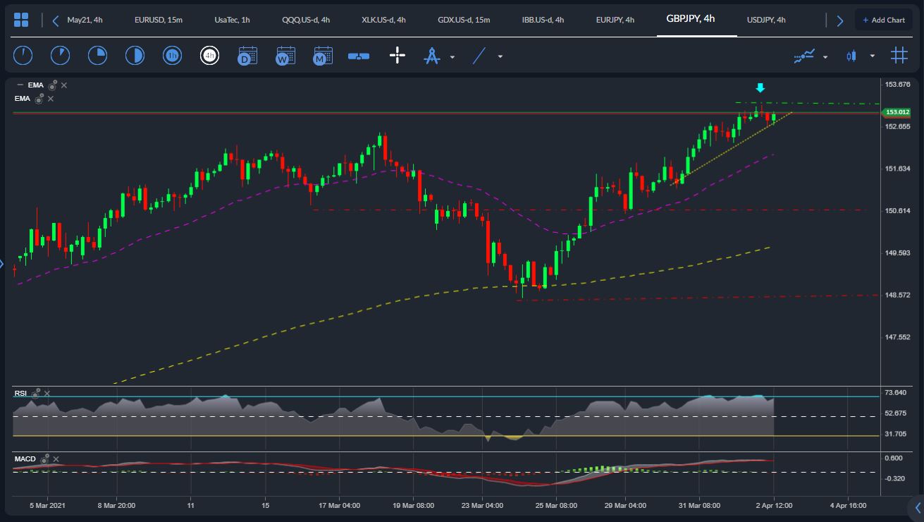Open the RSI indicator settings gear
924x522 pixels.
tap(35, 393)
